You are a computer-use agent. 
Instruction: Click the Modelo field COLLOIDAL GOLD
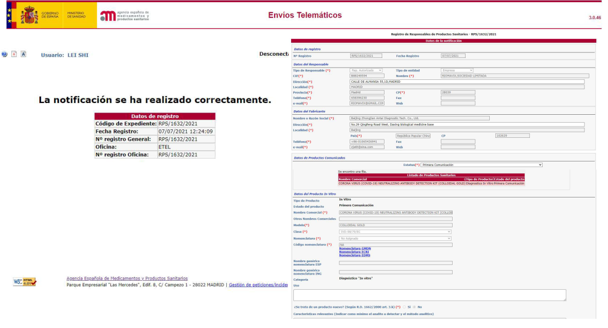pos(396,225)
